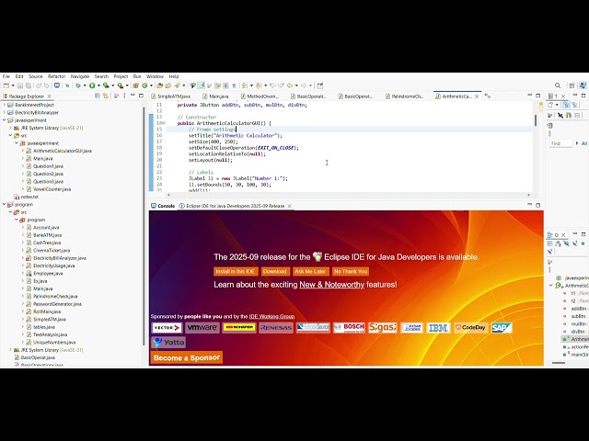
Task: Click the Open Perspective icon
Action: (572, 85)
